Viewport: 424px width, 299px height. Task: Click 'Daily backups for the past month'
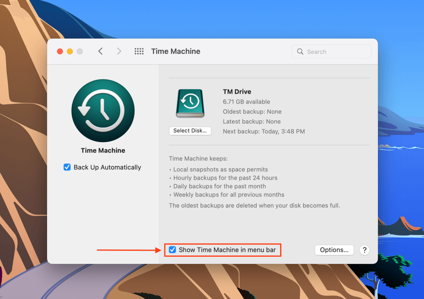(x=220, y=186)
